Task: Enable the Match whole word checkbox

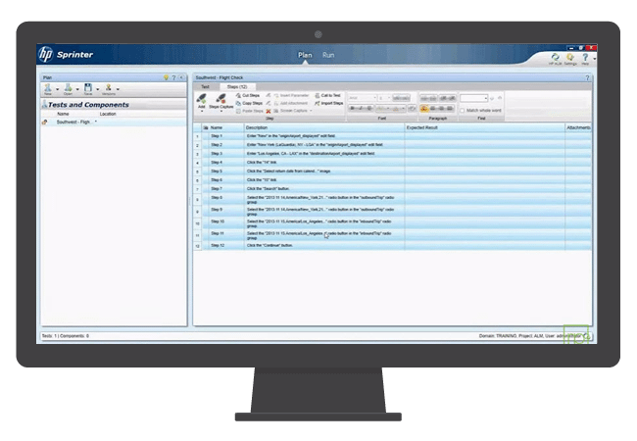Action: point(463,111)
